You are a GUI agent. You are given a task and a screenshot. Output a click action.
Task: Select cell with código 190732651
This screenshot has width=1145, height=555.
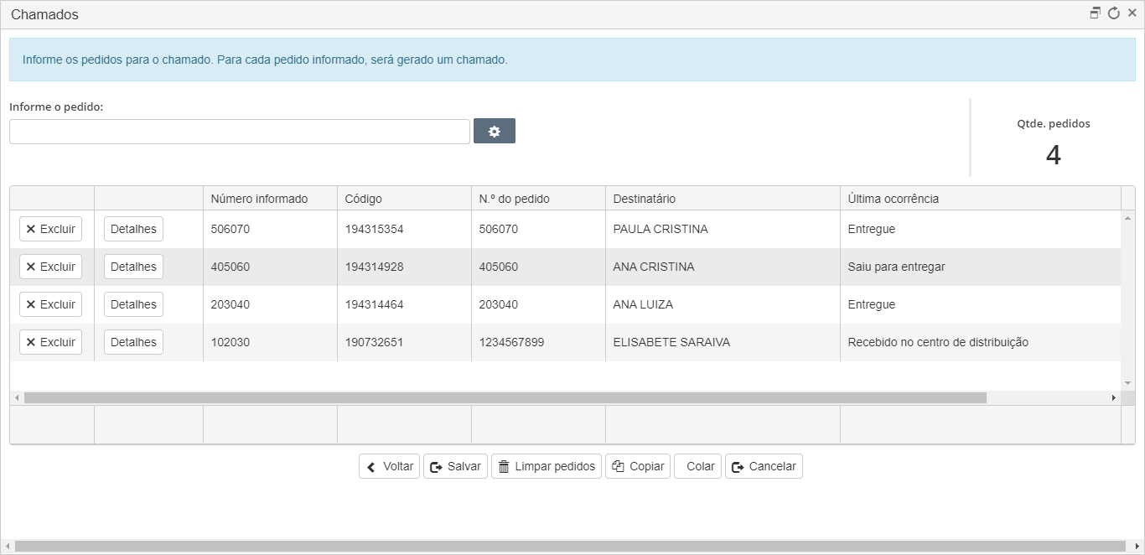(x=404, y=342)
